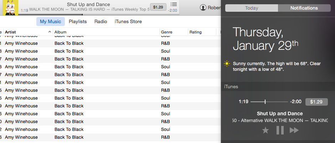Click the track position slider in iTunes widget

pos(269,102)
